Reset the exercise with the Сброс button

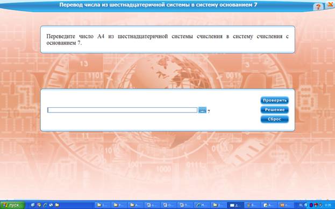pyautogui.click(x=275, y=119)
